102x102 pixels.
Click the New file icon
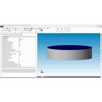click(2, 29)
